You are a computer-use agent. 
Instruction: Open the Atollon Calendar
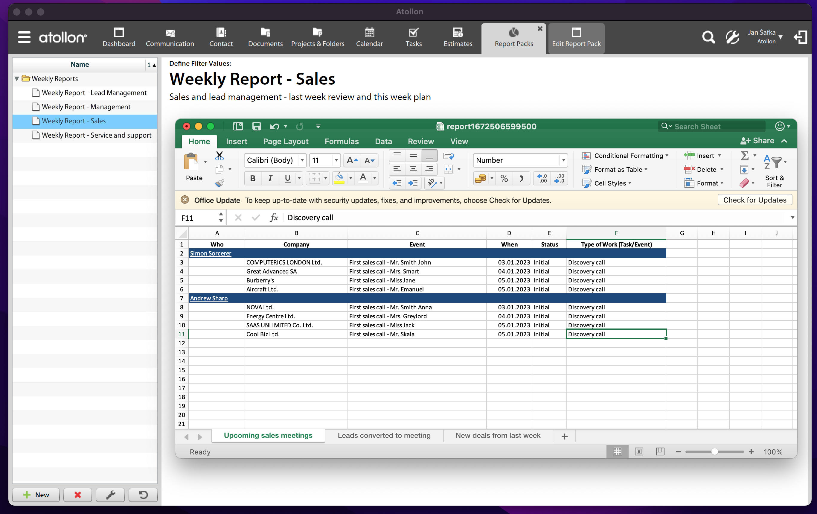[x=370, y=37]
